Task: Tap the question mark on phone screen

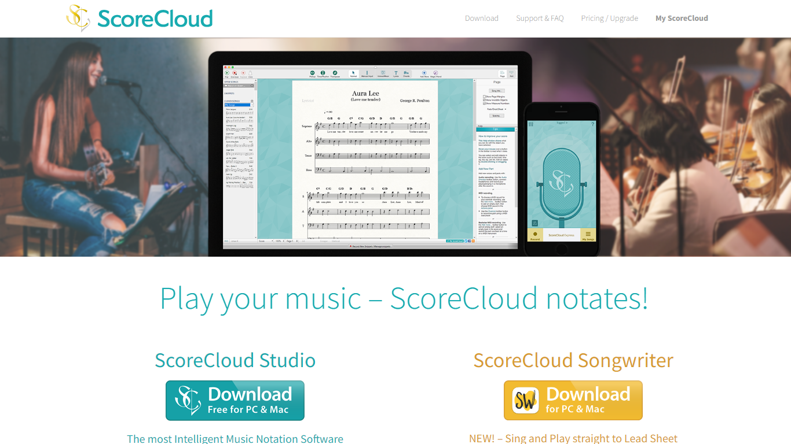Action: click(592, 124)
